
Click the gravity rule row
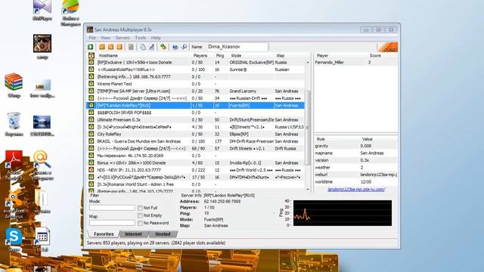(356, 146)
